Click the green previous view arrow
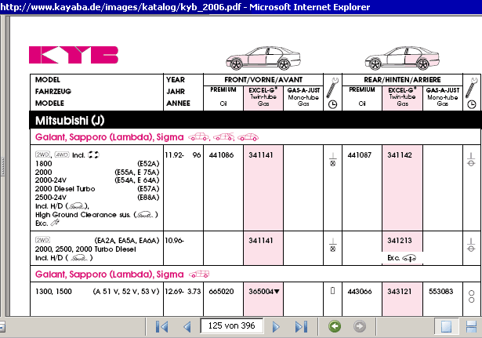The width and height of the screenshot is (482, 338). 335,326
